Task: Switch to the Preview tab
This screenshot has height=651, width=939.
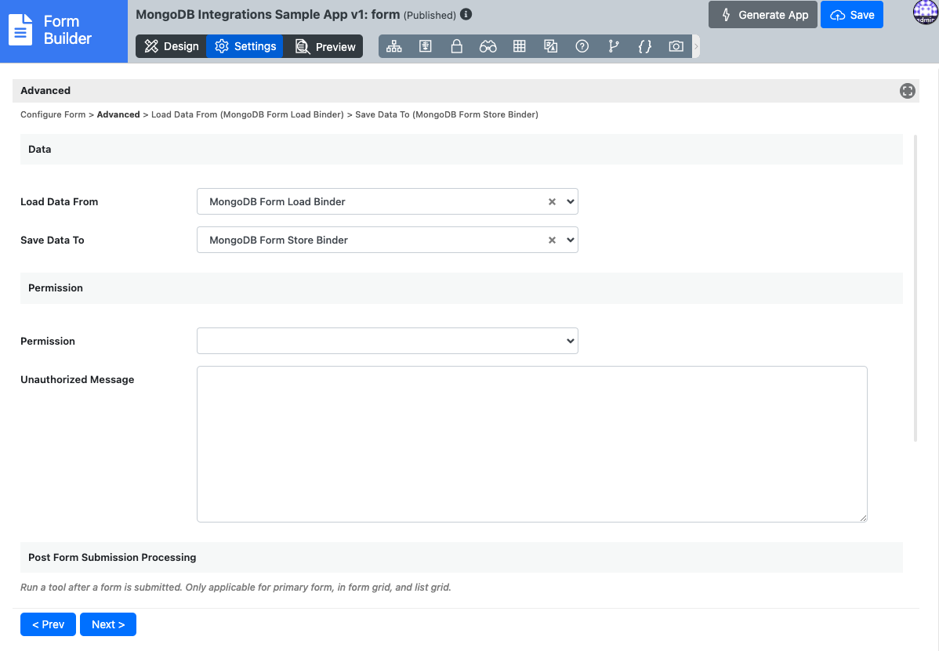Action: [x=324, y=46]
